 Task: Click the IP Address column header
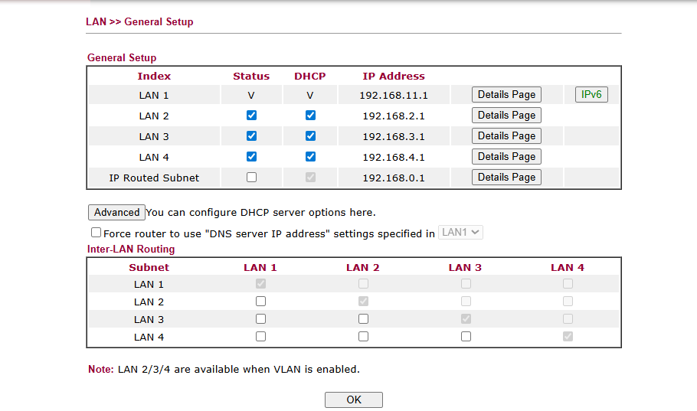(x=394, y=76)
